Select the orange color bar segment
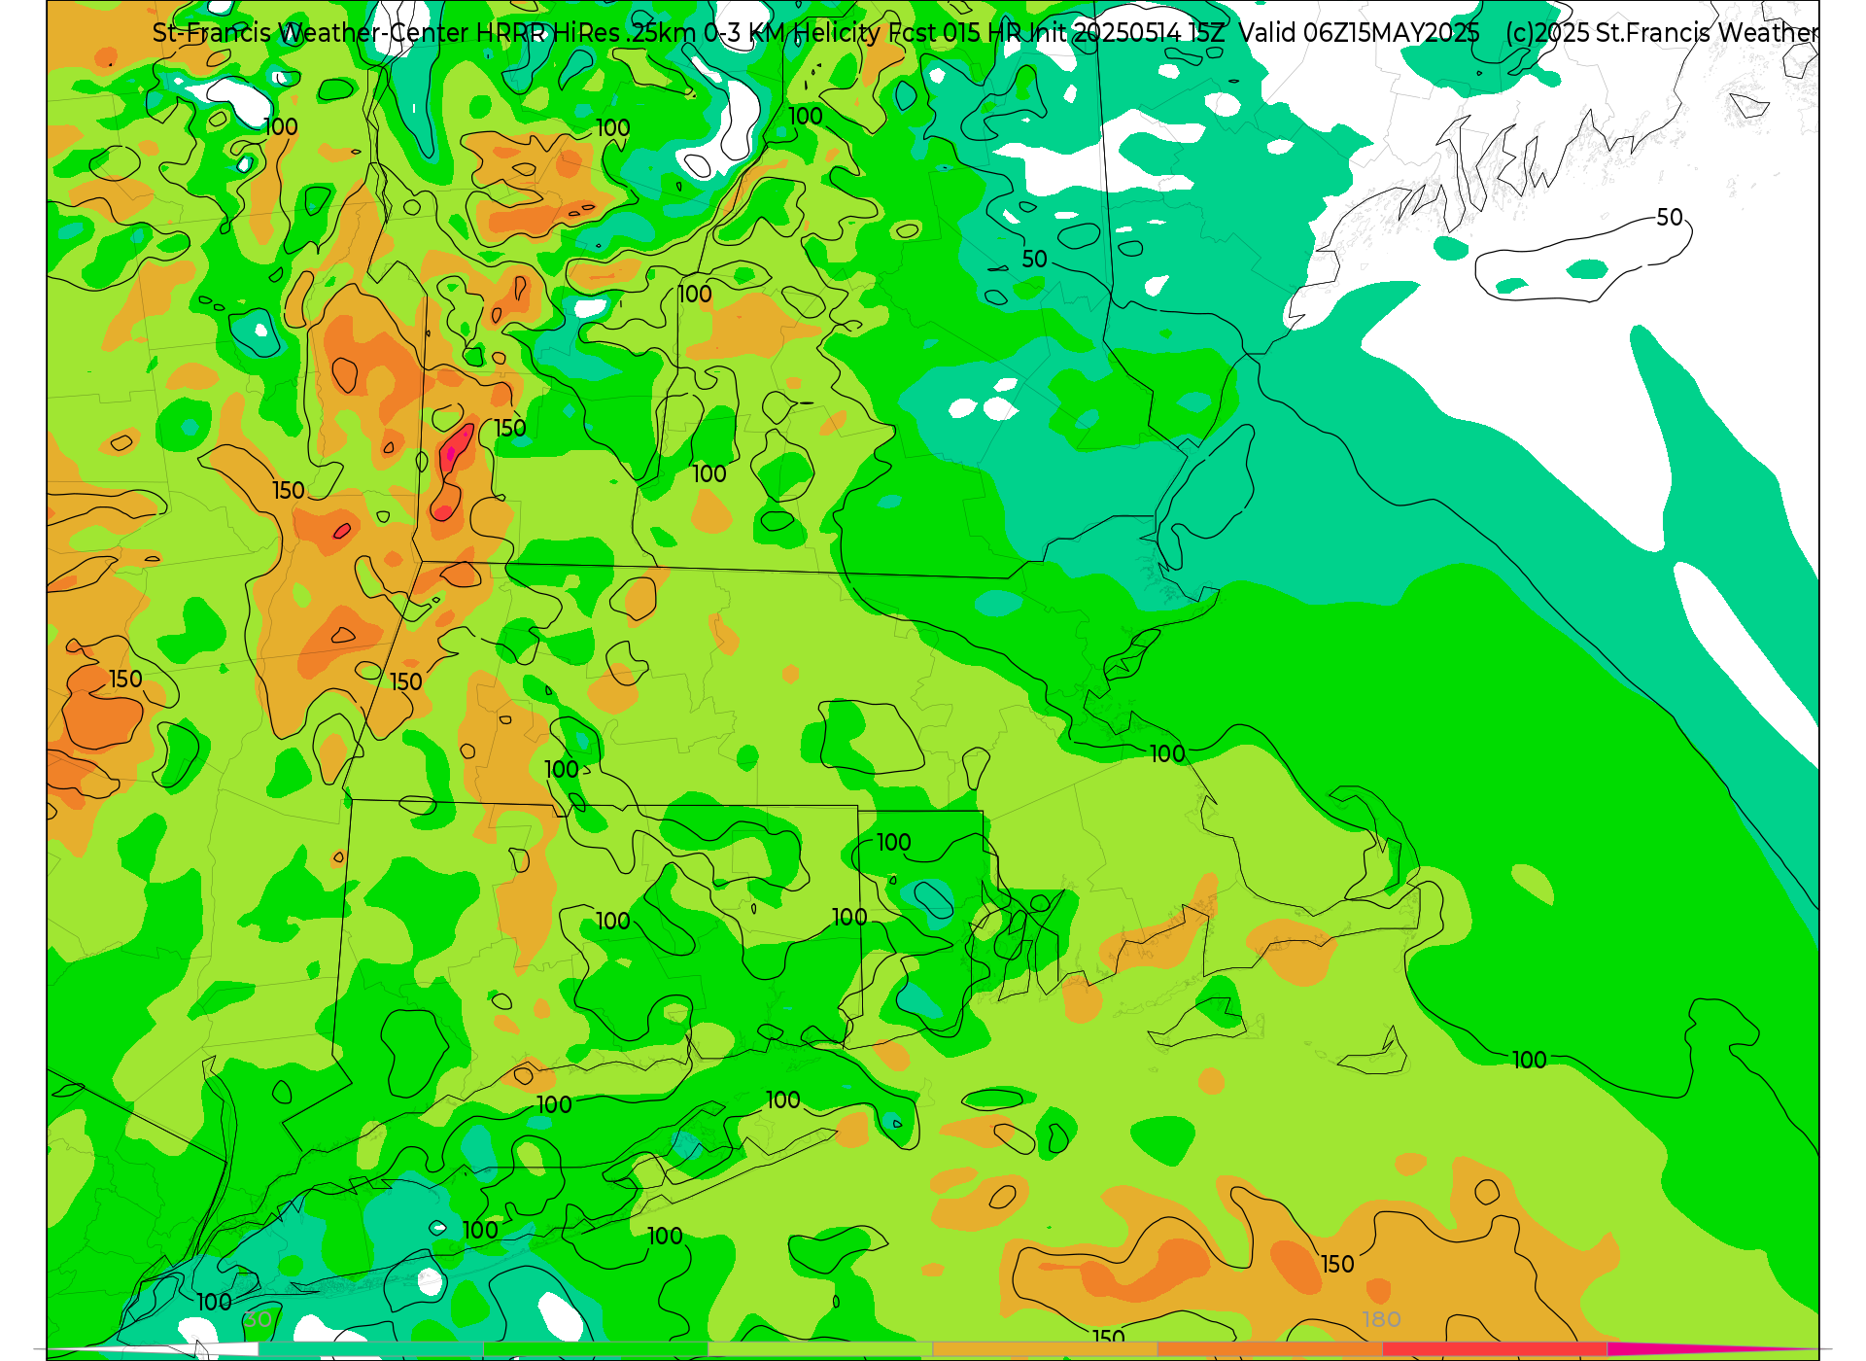Image resolution: width=1866 pixels, height=1361 pixels. tap(1268, 1348)
